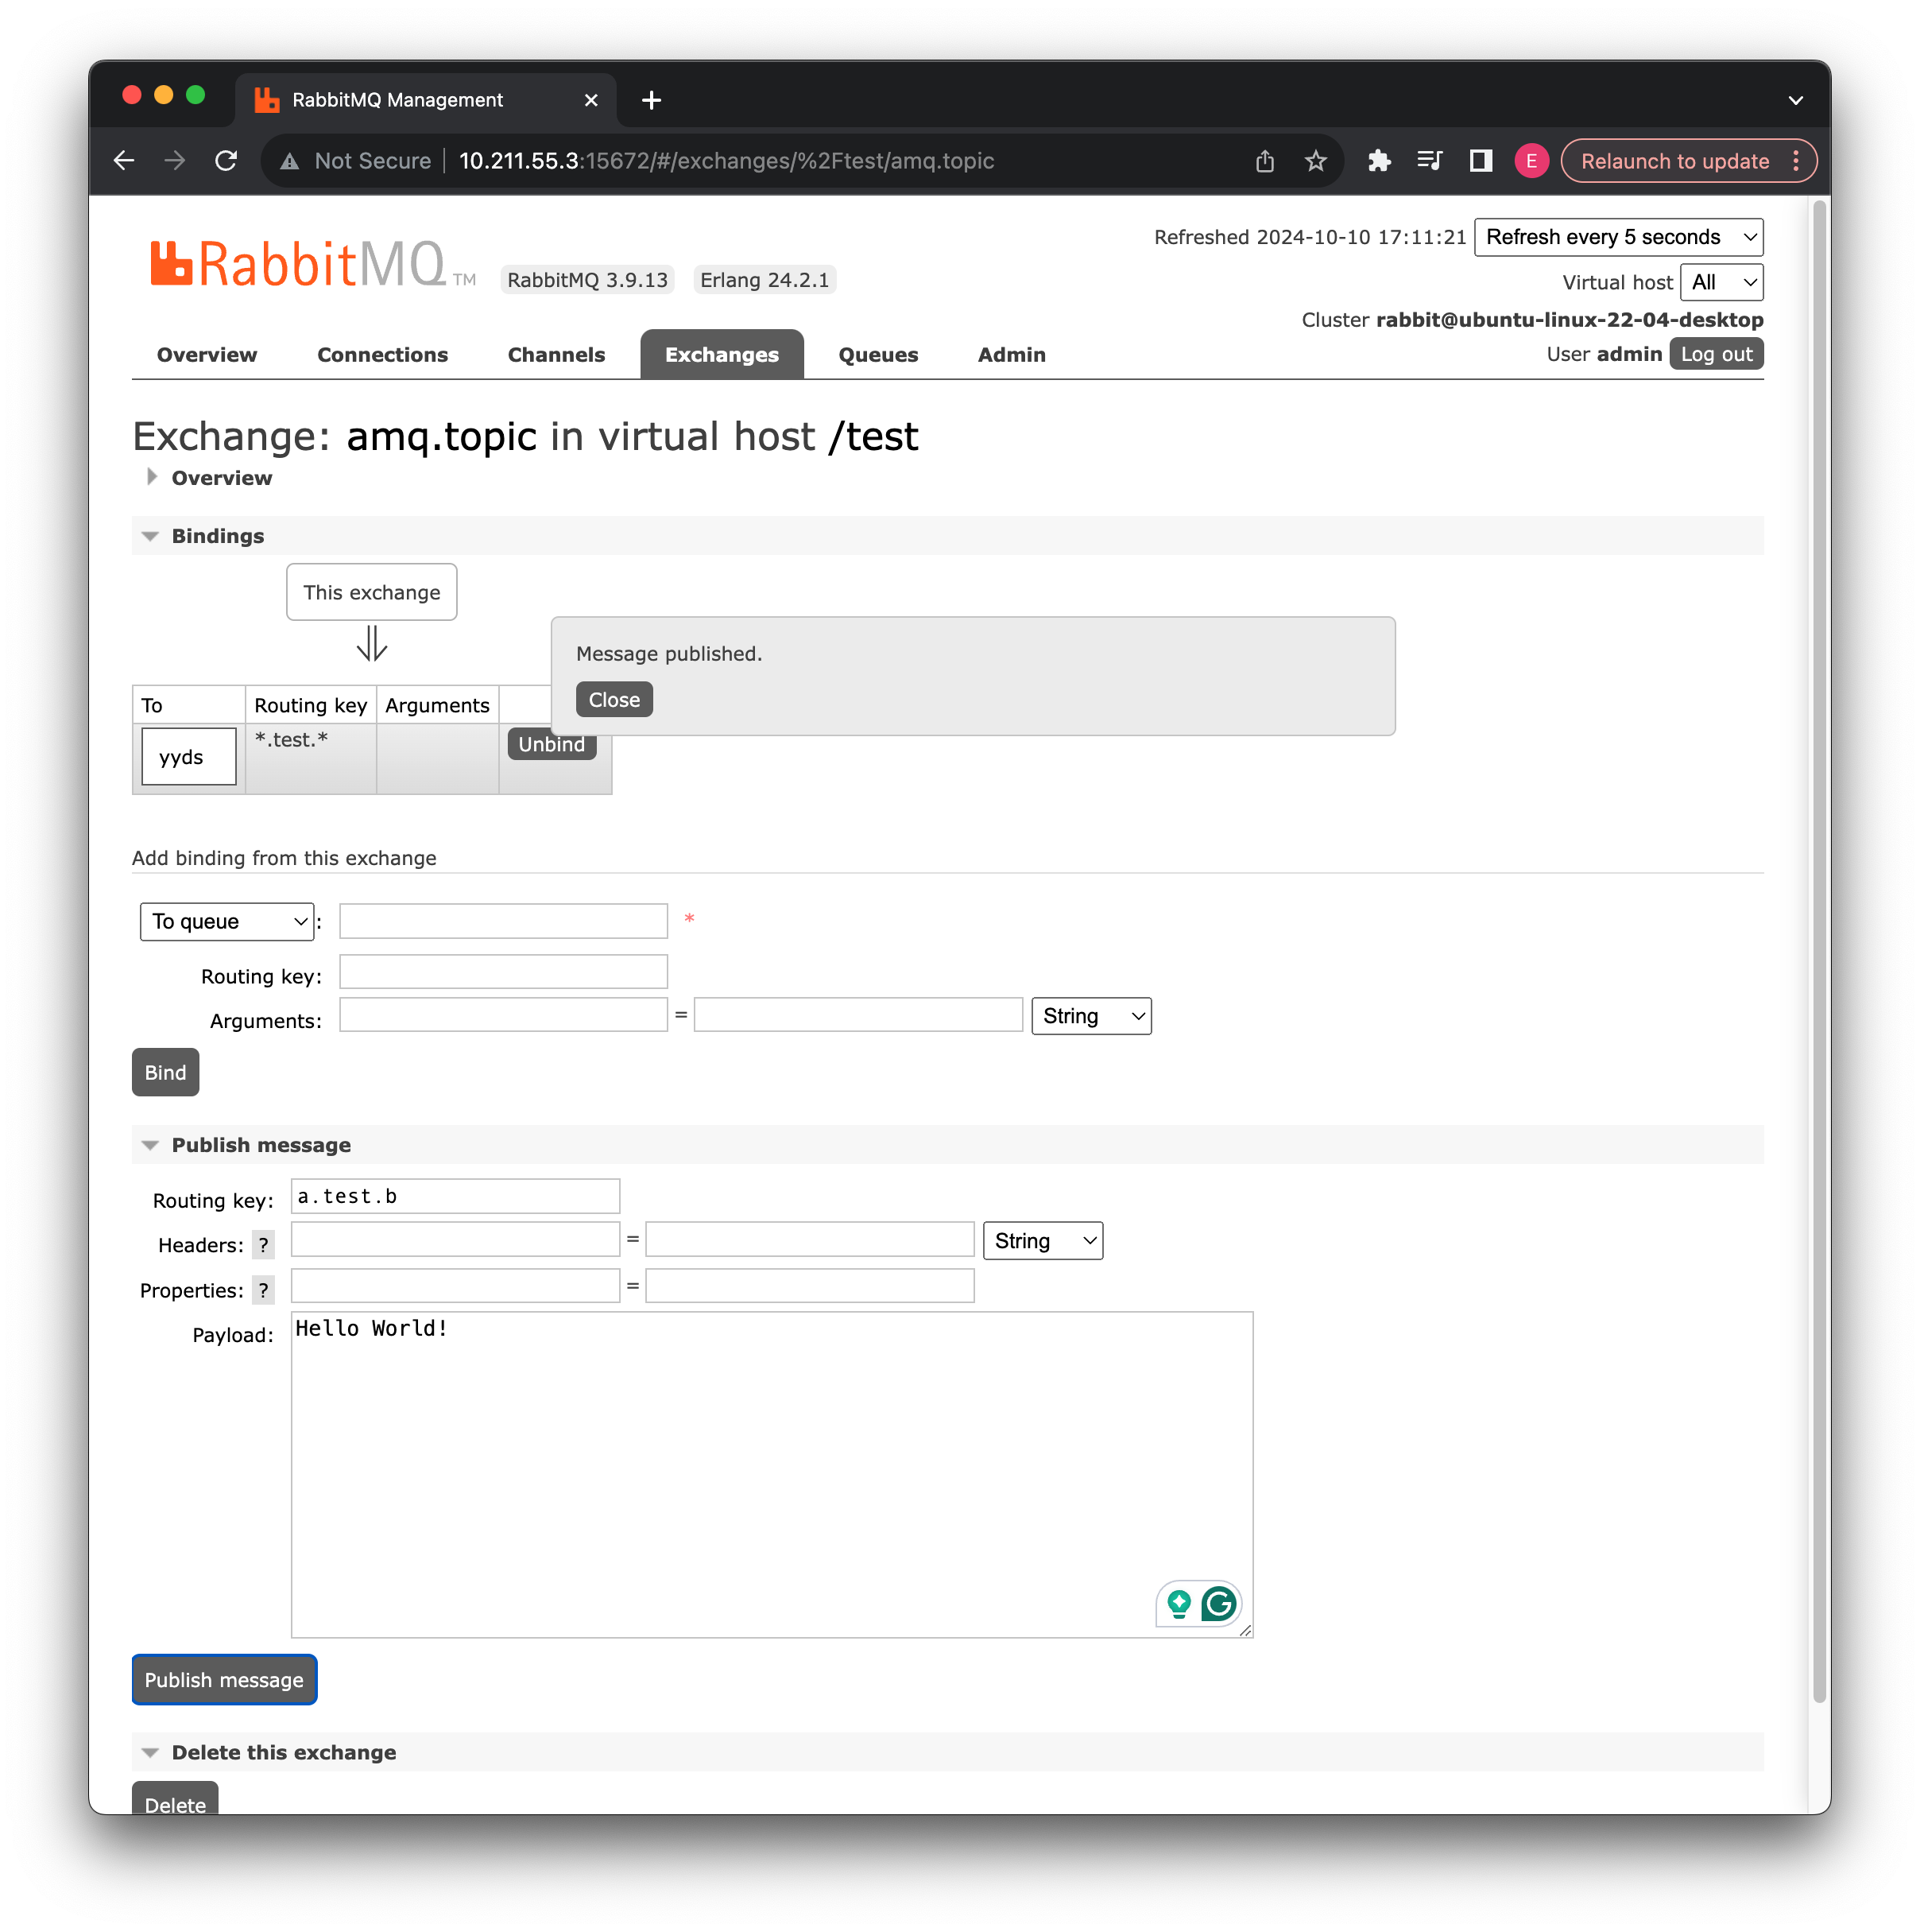Viewport: 1920px width, 1932px height.
Task: Click the browser back arrow
Action: [x=124, y=161]
